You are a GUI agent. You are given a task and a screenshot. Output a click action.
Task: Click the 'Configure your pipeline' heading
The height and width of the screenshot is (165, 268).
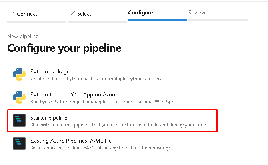pos(64,49)
